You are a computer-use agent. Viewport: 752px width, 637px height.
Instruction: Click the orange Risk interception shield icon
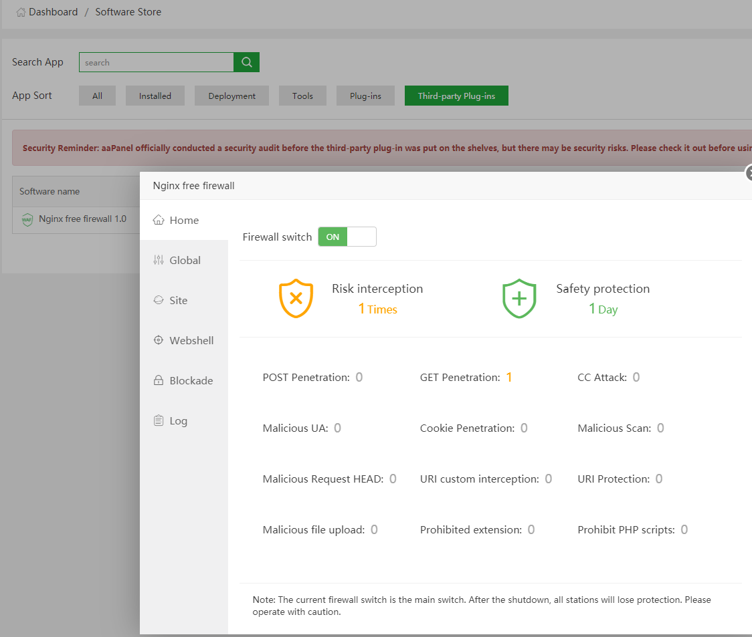pos(296,298)
